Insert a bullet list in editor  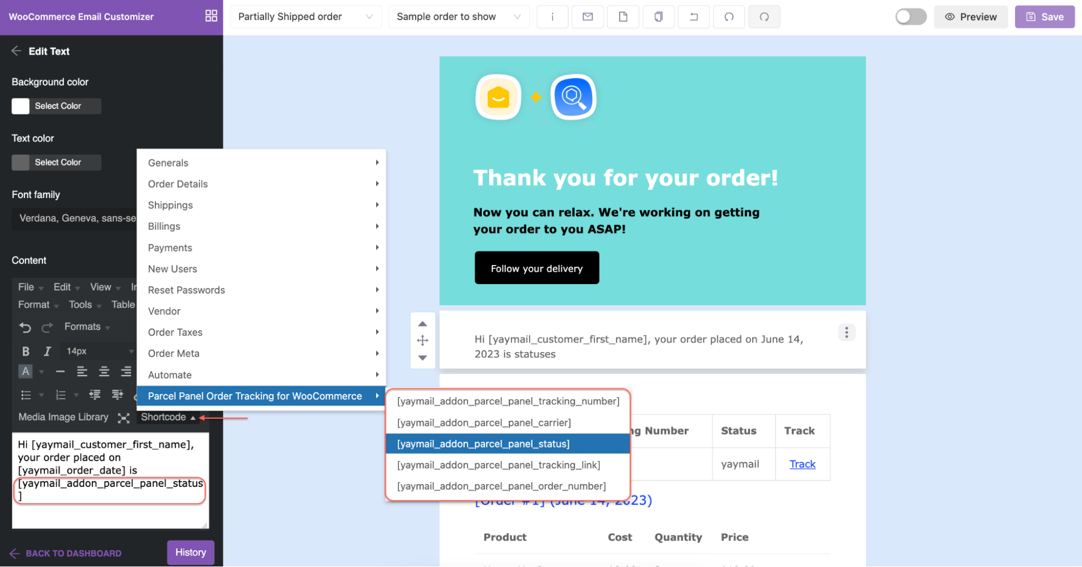[25, 395]
